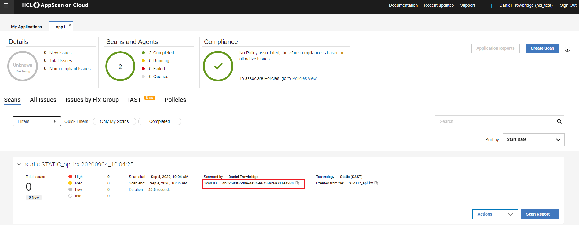Image resolution: width=579 pixels, height=225 pixels.
Task: Click the search magnifier icon
Action: [x=559, y=121]
